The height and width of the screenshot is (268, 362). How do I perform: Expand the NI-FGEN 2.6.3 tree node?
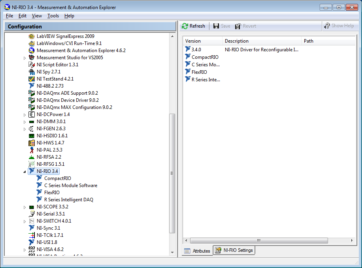click(25, 129)
